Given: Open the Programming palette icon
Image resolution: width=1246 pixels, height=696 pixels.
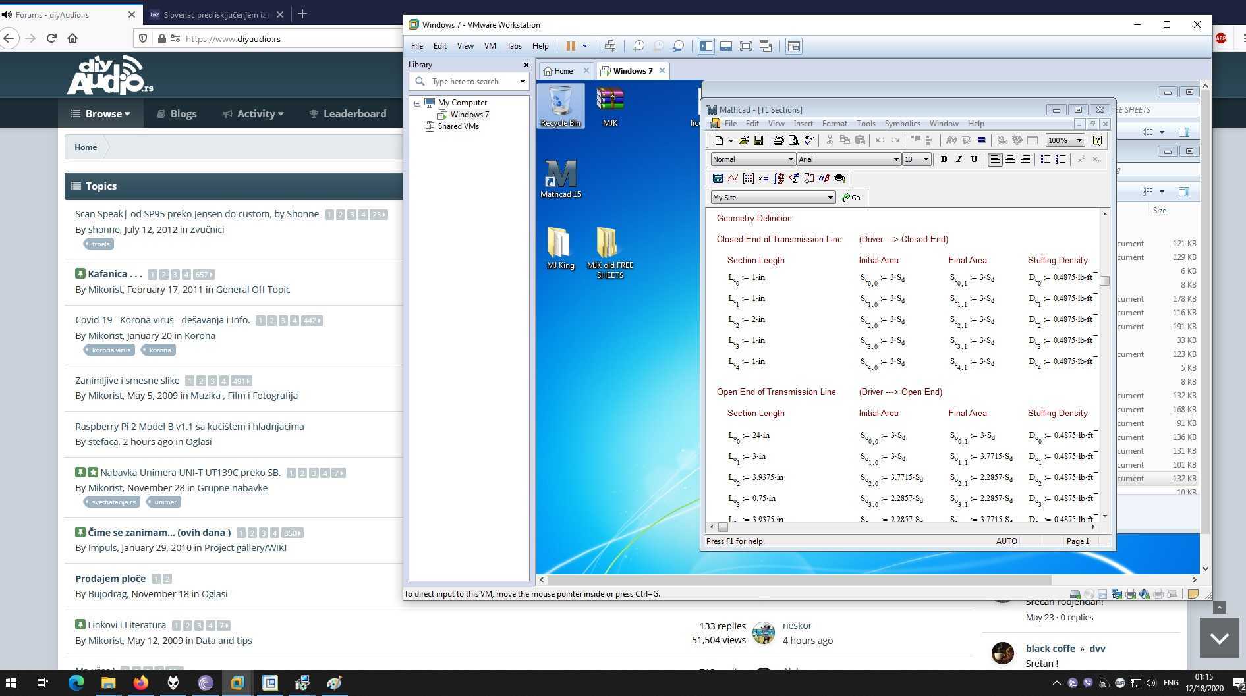Looking at the screenshot, I should [x=808, y=178].
